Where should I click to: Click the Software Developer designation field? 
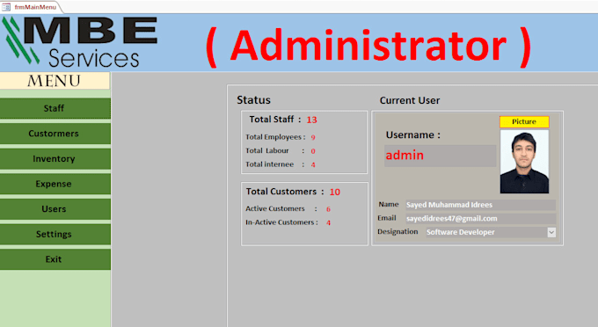(486, 232)
